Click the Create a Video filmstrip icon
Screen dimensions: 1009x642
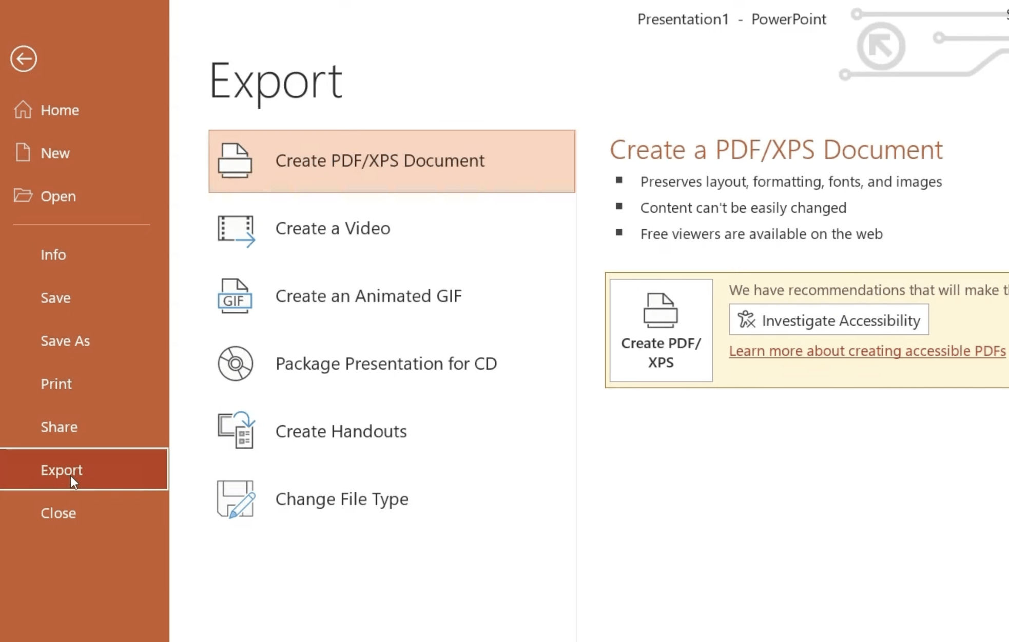point(236,231)
